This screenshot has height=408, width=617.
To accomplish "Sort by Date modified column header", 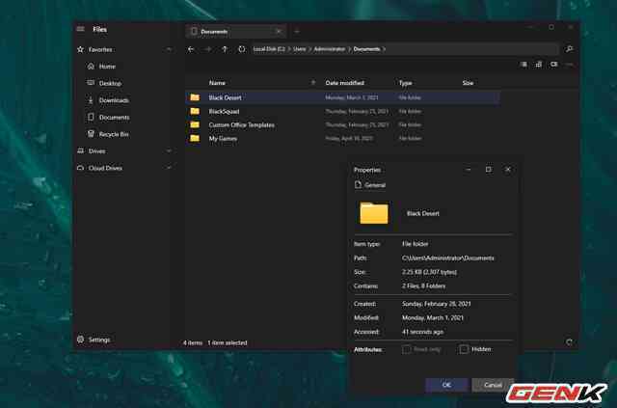I will [345, 83].
